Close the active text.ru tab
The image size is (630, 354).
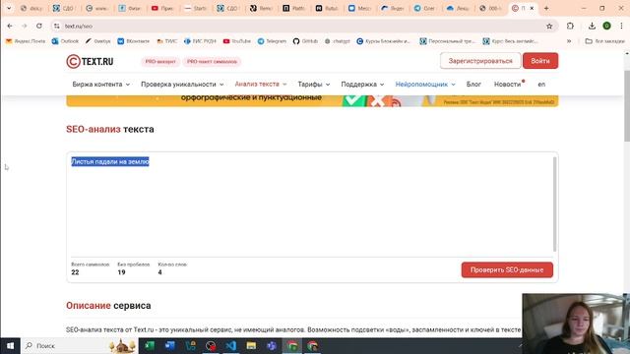pyautogui.click(x=532, y=8)
